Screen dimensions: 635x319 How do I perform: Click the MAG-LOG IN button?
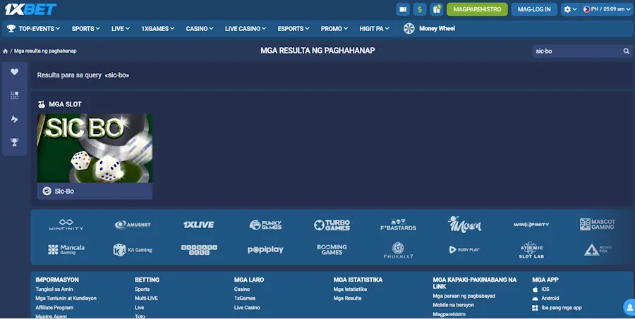click(534, 9)
